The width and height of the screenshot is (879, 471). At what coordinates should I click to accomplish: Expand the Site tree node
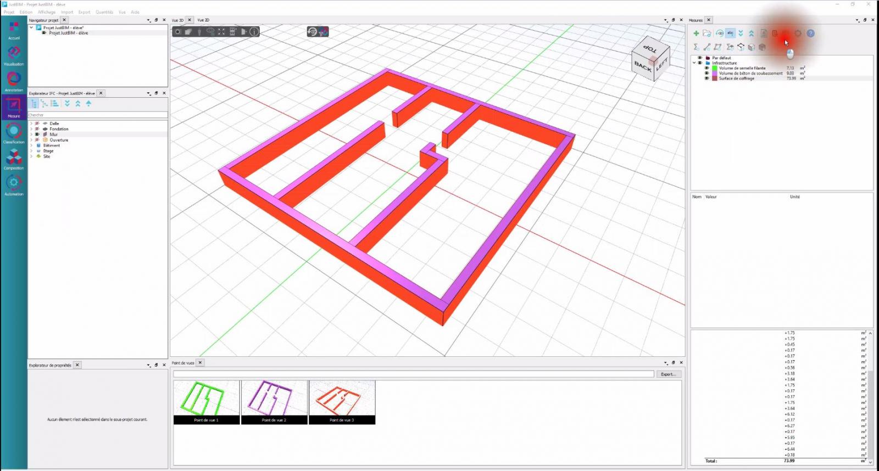point(31,156)
